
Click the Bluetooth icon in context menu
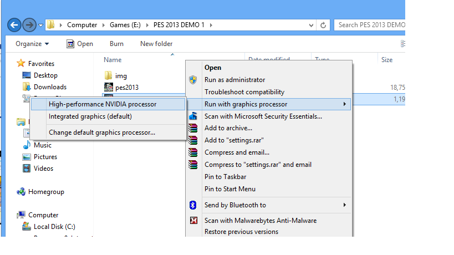pyautogui.click(x=193, y=205)
